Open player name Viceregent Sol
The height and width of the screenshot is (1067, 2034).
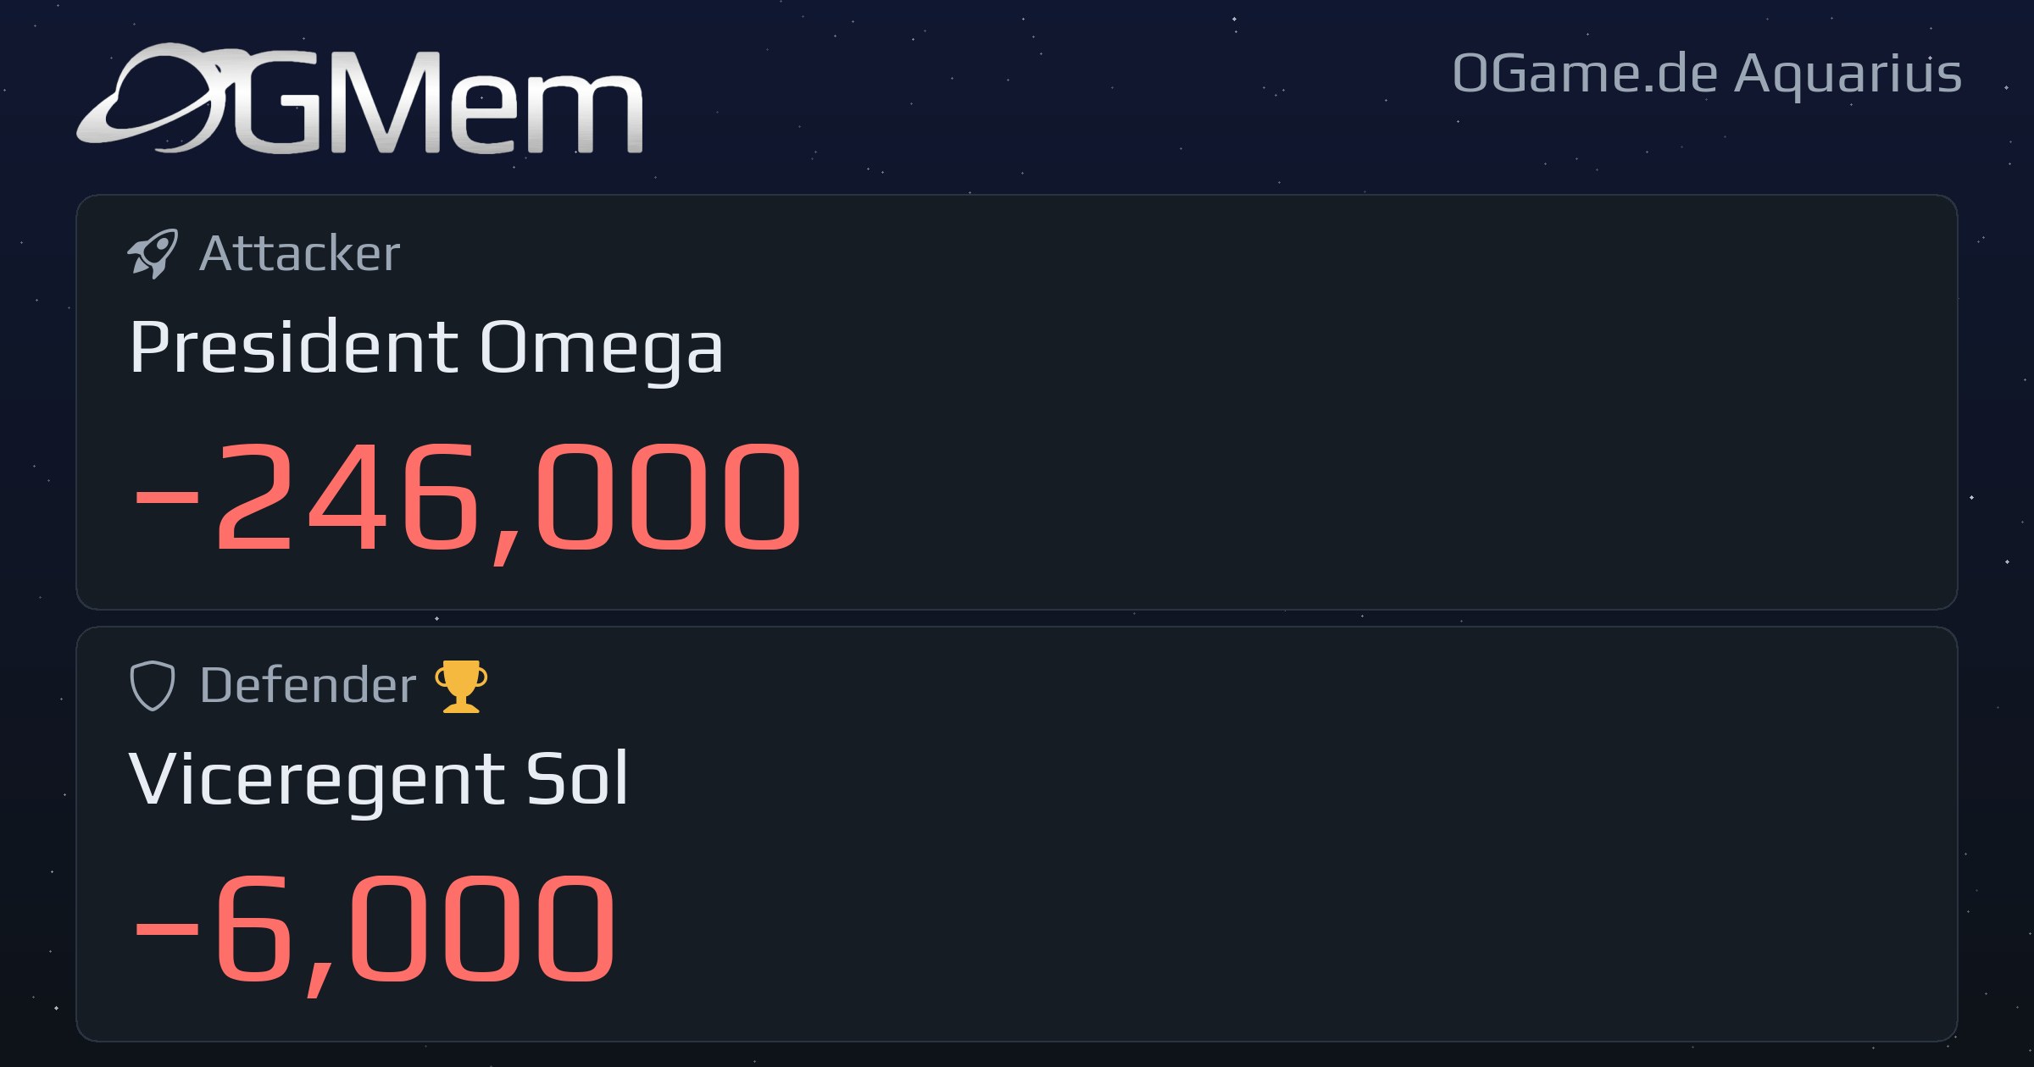point(379,779)
